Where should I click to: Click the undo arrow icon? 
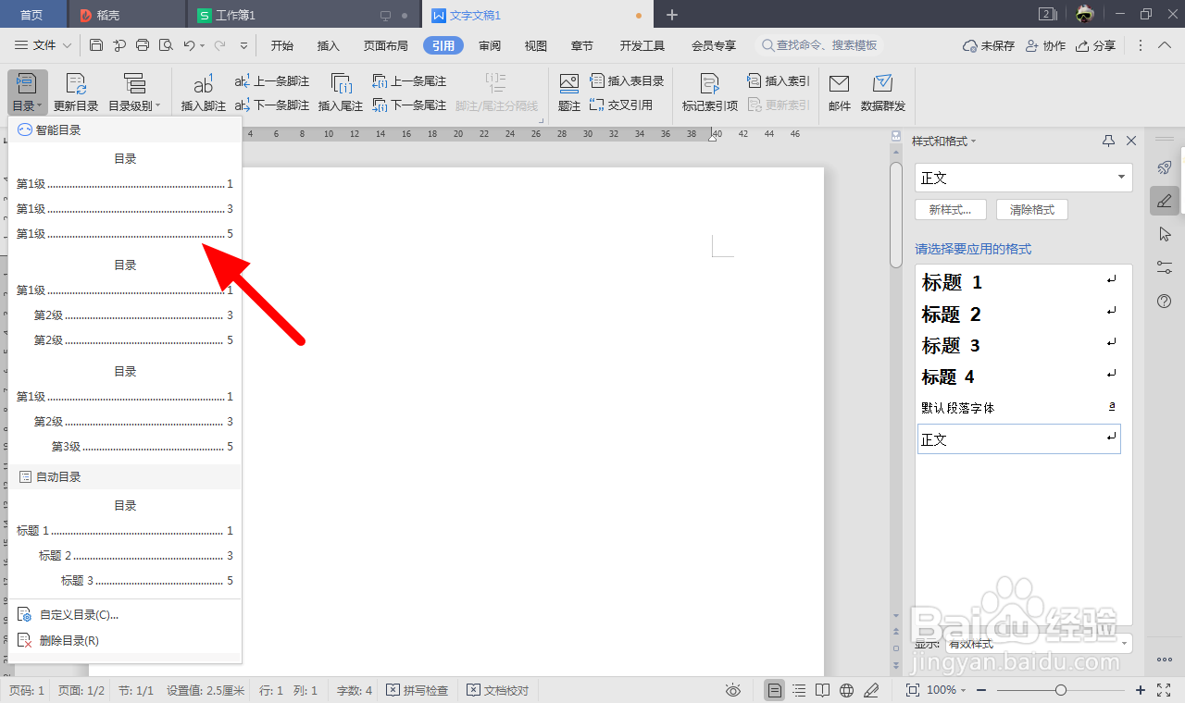(189, 45)
